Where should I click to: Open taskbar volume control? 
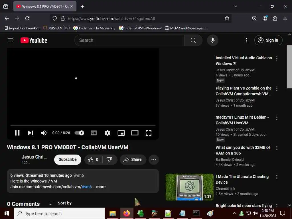tap(255, 213)
